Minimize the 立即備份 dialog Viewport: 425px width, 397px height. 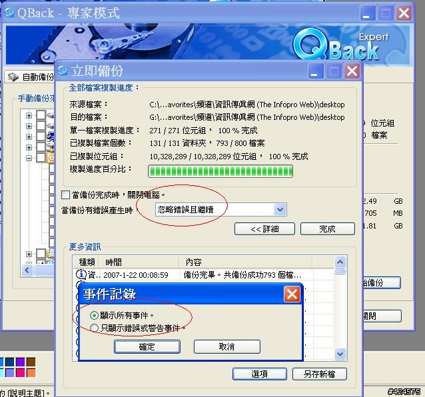(x=316, y=71)
